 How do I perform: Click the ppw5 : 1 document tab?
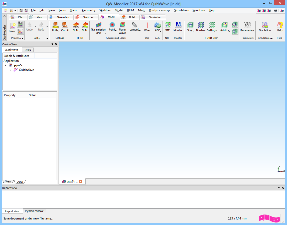pos(72,181)
